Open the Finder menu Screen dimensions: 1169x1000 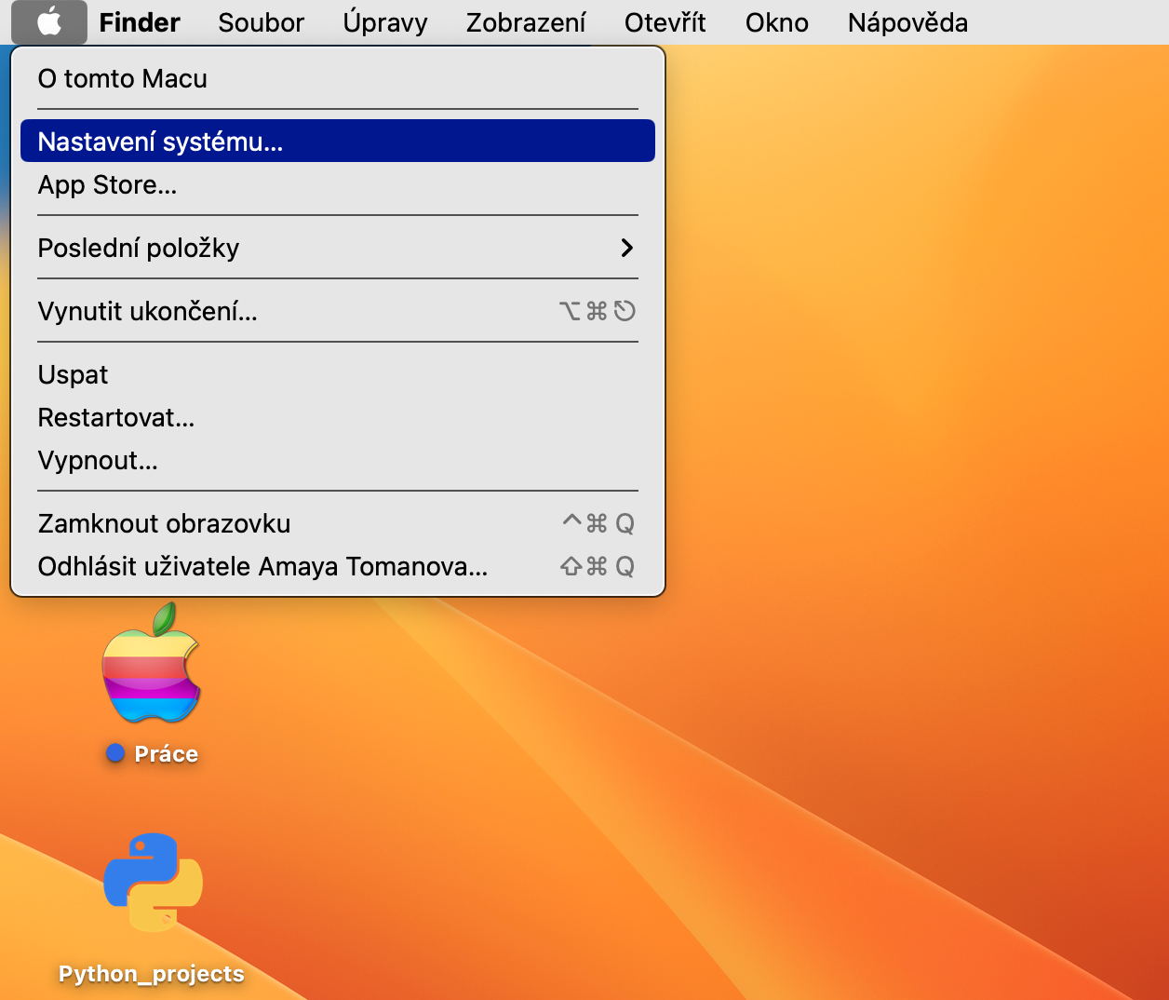point(140,21)
